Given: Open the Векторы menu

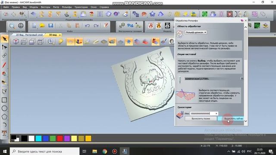Looking at the screenshot, I should point(45,7).
